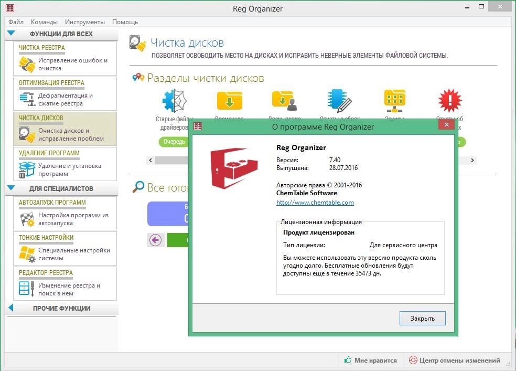The height and width of the screenshot is (371, 516).
Task: Click the Разделы чистки дисков pins icon
Action: [x=138, y=78]
